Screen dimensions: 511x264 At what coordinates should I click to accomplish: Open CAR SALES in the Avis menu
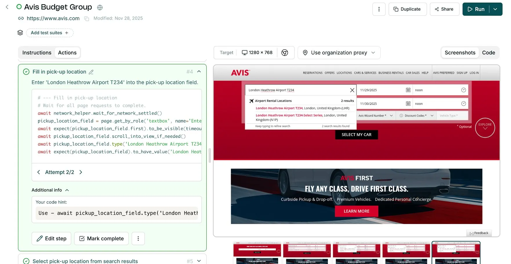tap(412, 73)
